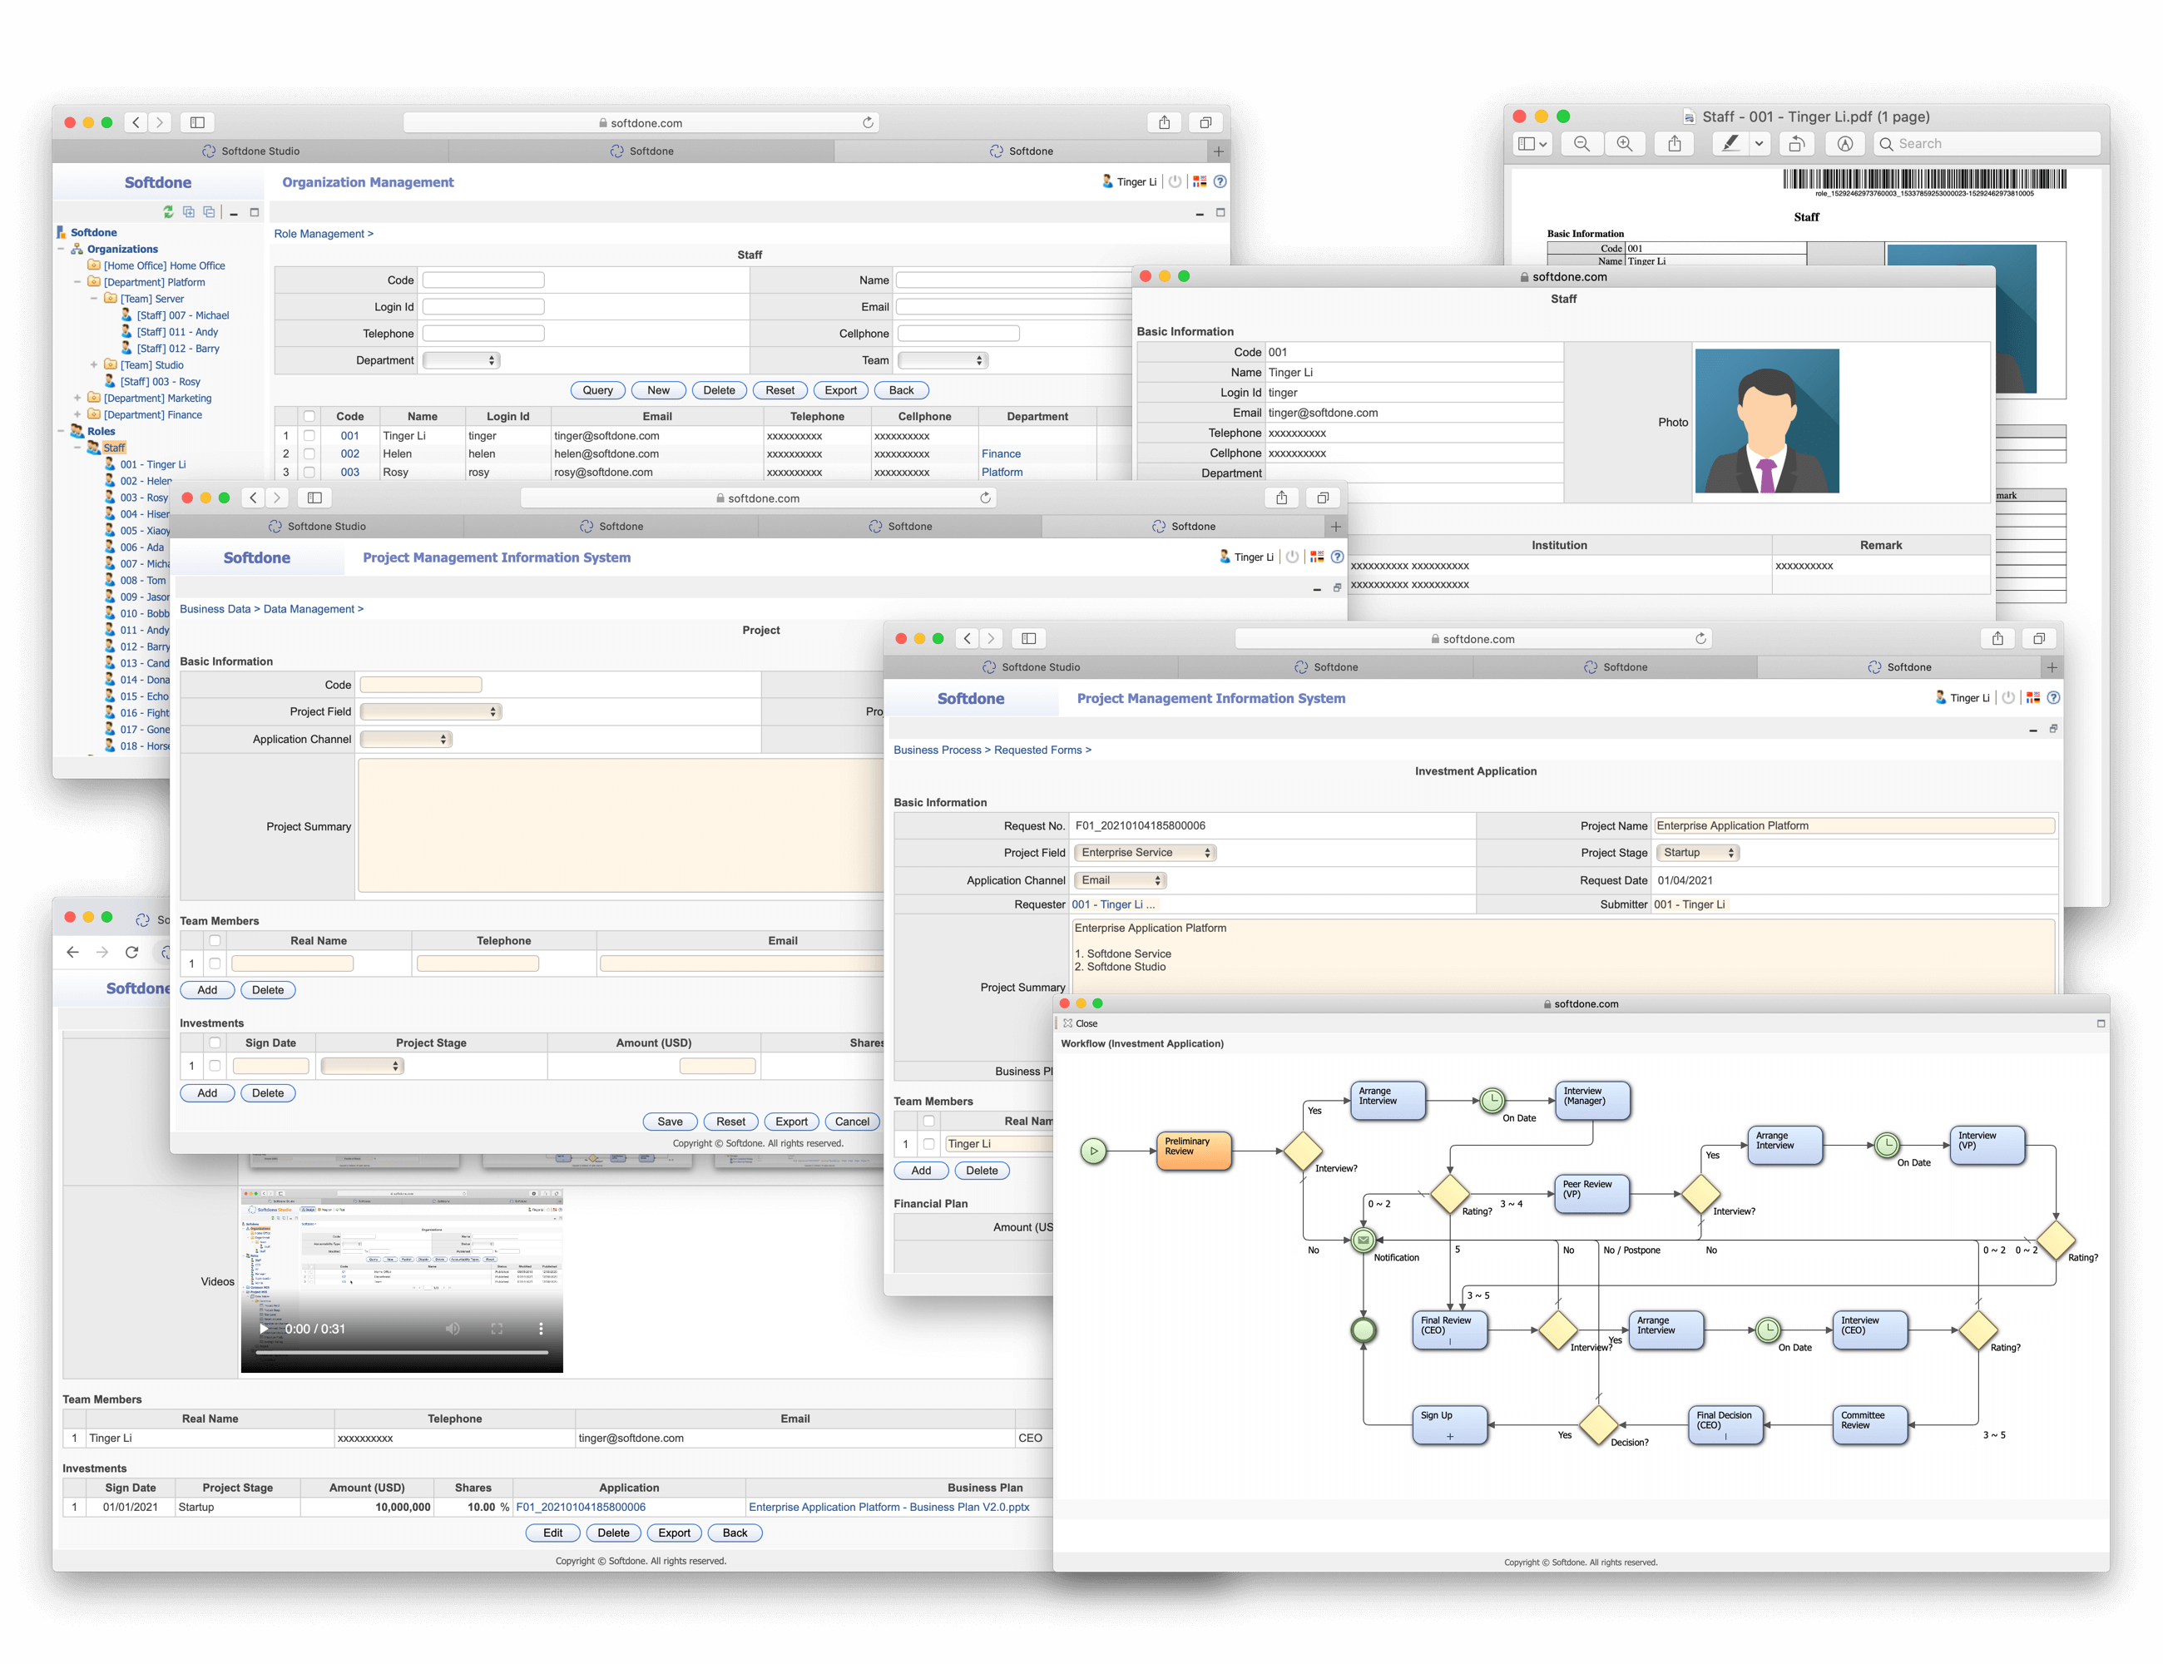Viewport: 2163px width, 1664px height.
Task: Click the Edit button below the Investments table
Action: point(552,1533)
